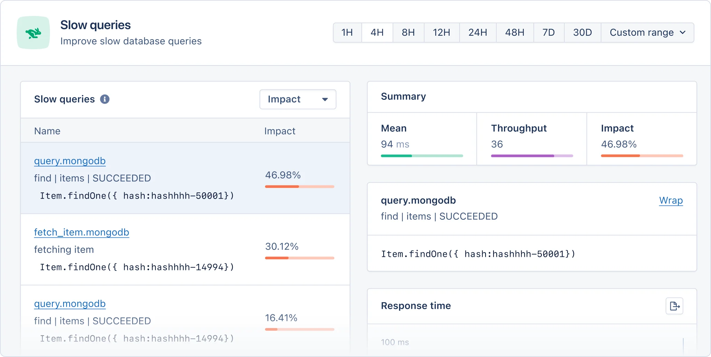711x357 pixels.
Task: Select the 24H time range
Action: click(x=478, y=33)
